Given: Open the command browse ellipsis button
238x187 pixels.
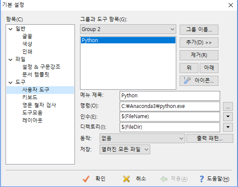Looking at the screenshot, I should 228,106.
